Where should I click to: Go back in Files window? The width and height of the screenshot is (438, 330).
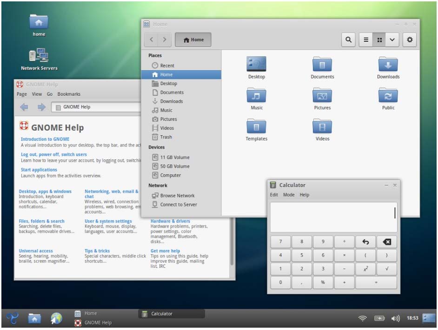[152, 40]
